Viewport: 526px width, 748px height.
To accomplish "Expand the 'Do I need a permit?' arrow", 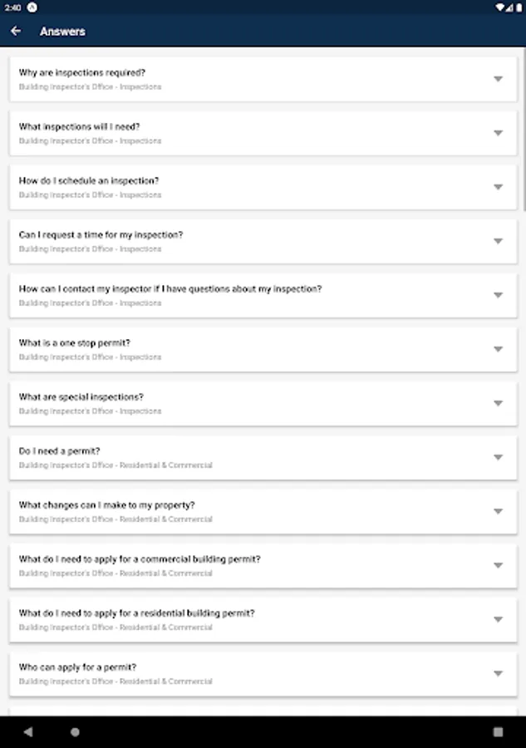I will tap(498, 457).
